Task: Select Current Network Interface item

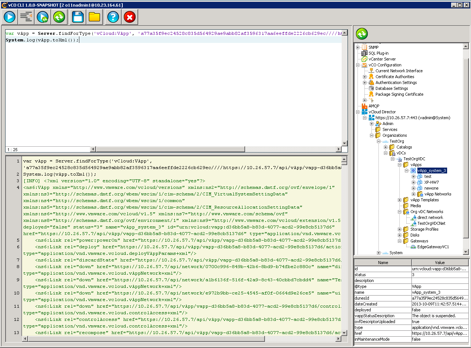Action: (399, 71)
